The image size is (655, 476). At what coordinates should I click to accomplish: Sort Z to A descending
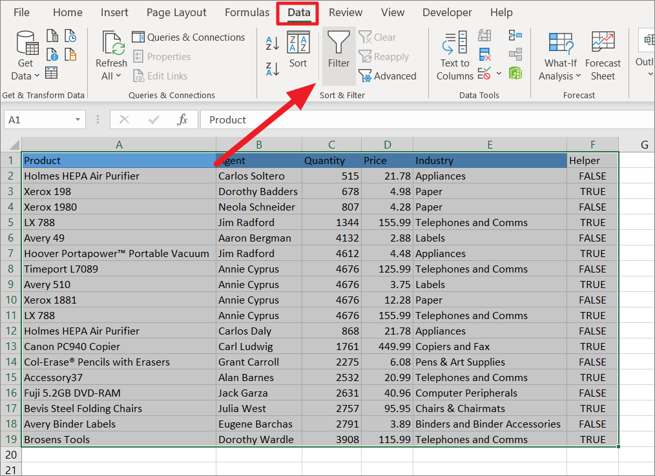point(273,68)
